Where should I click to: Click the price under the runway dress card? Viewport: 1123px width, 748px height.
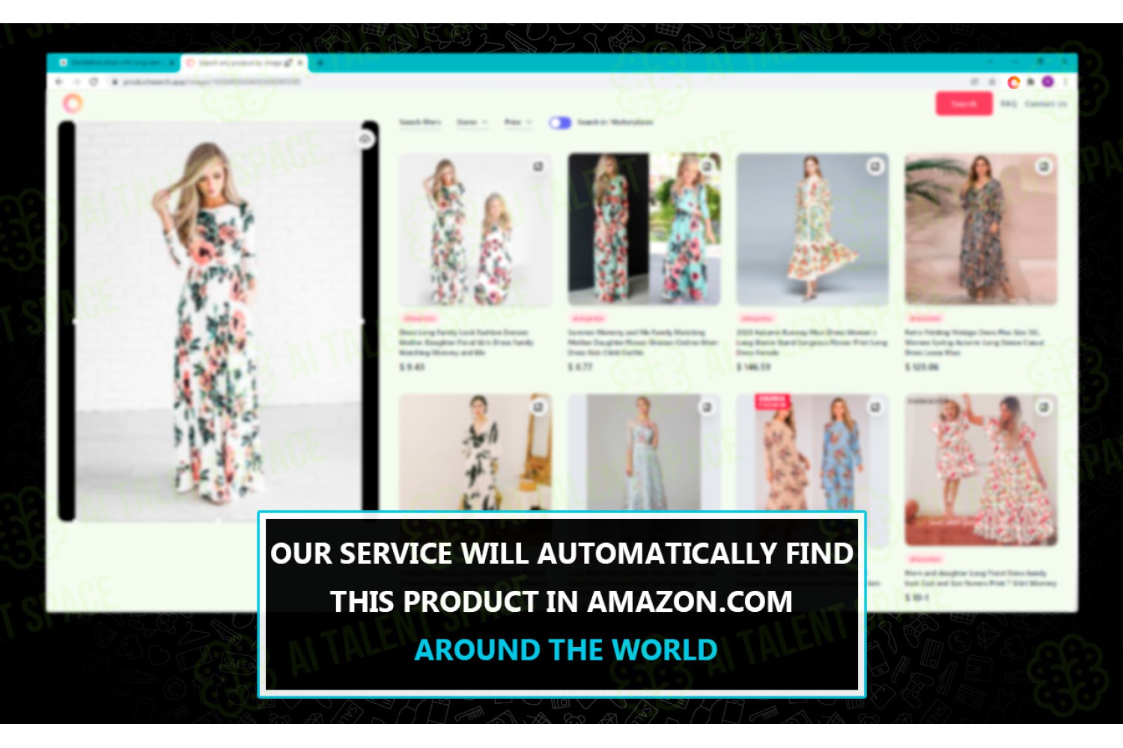pyautogui.click(x=753, y=367)
